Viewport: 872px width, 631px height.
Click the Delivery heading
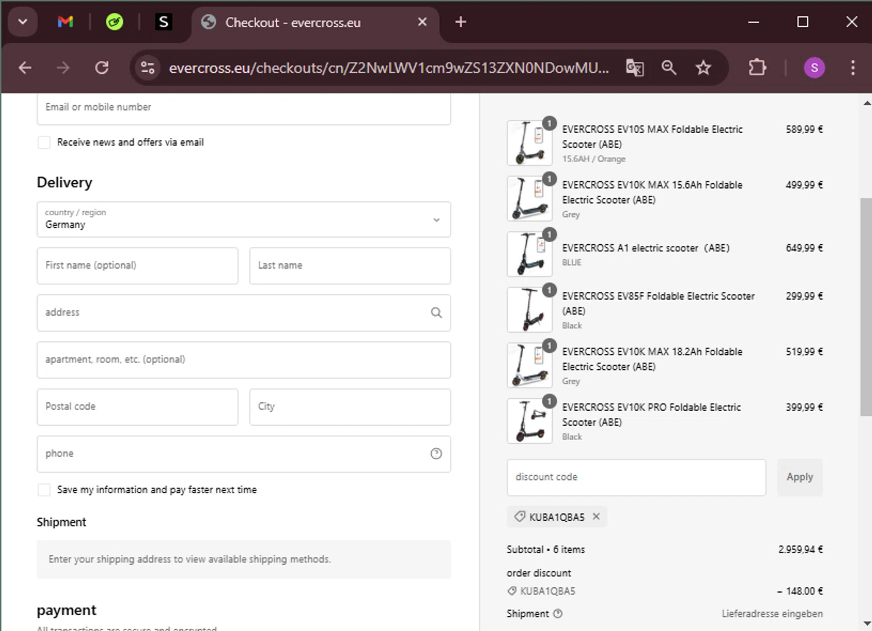65,183
